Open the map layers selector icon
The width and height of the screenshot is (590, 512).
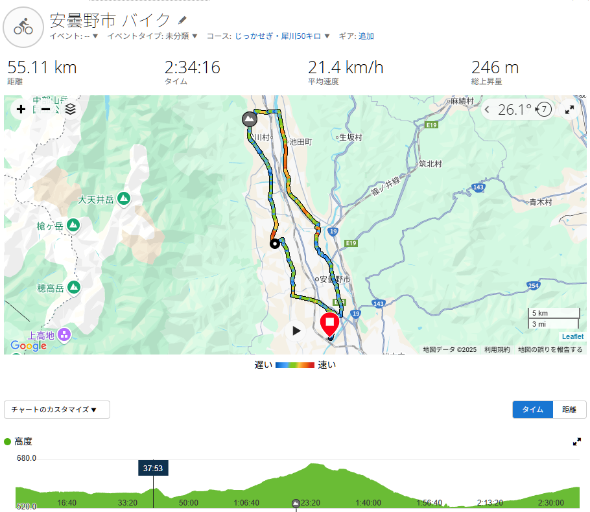71,109
